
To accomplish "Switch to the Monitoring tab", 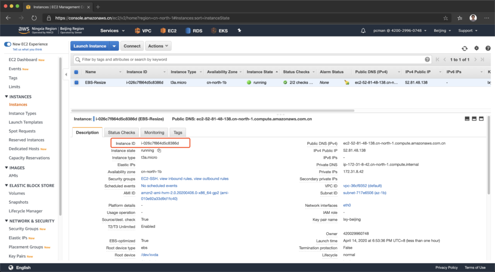I will [x=154, y=132].
